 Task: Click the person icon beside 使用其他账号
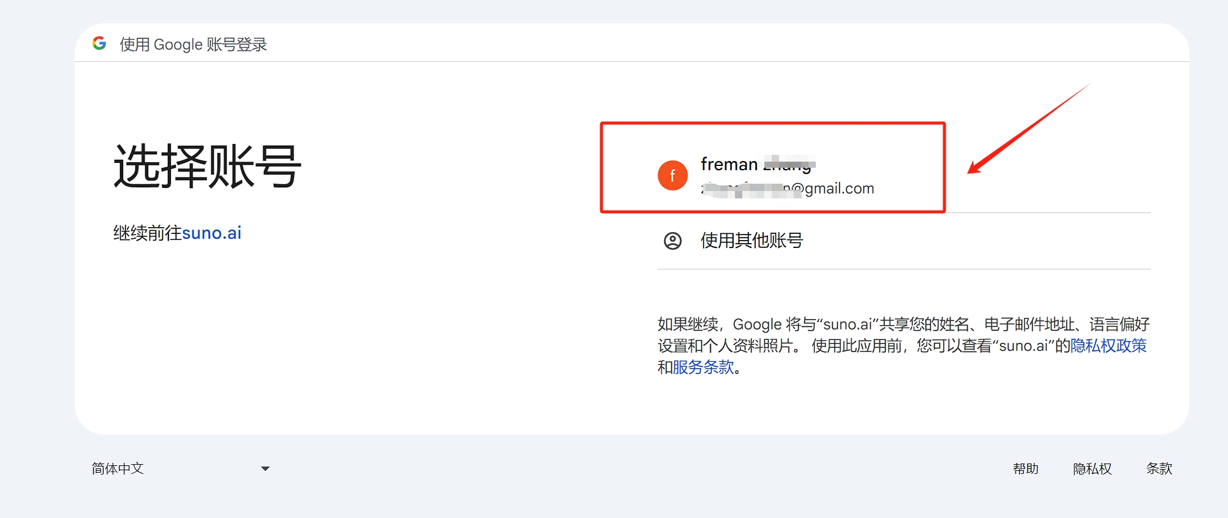pos(672,241)
